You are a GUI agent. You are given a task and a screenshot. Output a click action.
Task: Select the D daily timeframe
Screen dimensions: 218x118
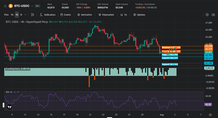click(x=21, y=15)
